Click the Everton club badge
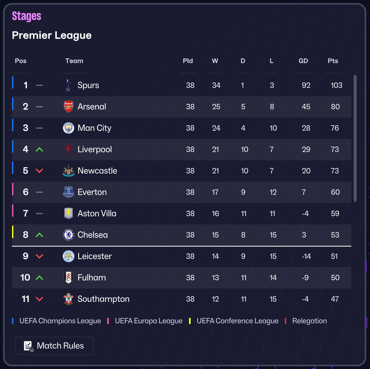This screenshot has width=370, height=369. point(68,192)
